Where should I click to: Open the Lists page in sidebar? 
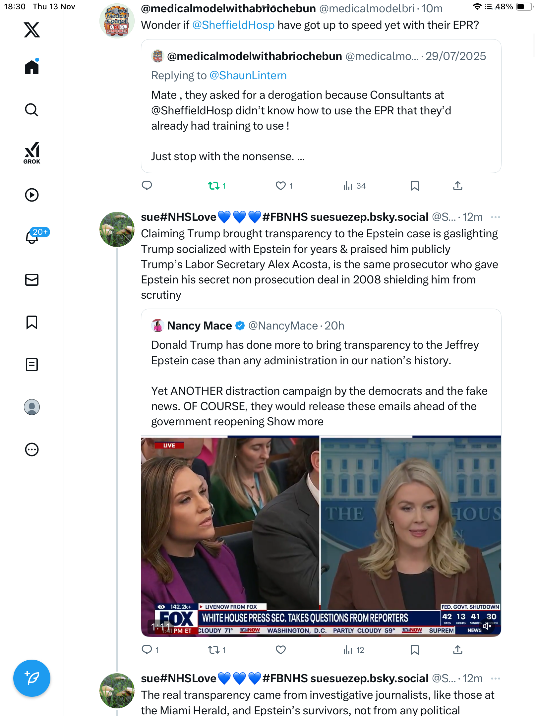[x=32, y=365]
